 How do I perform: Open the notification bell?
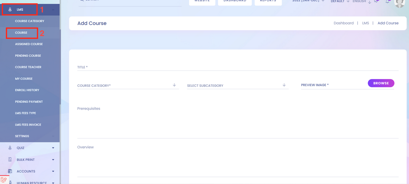tap(387, 2)
